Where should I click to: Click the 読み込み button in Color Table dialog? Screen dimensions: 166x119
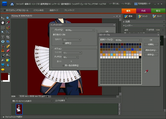coord(151,50)
